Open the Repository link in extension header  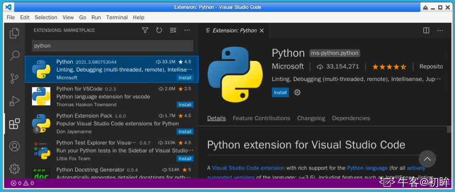432,67
